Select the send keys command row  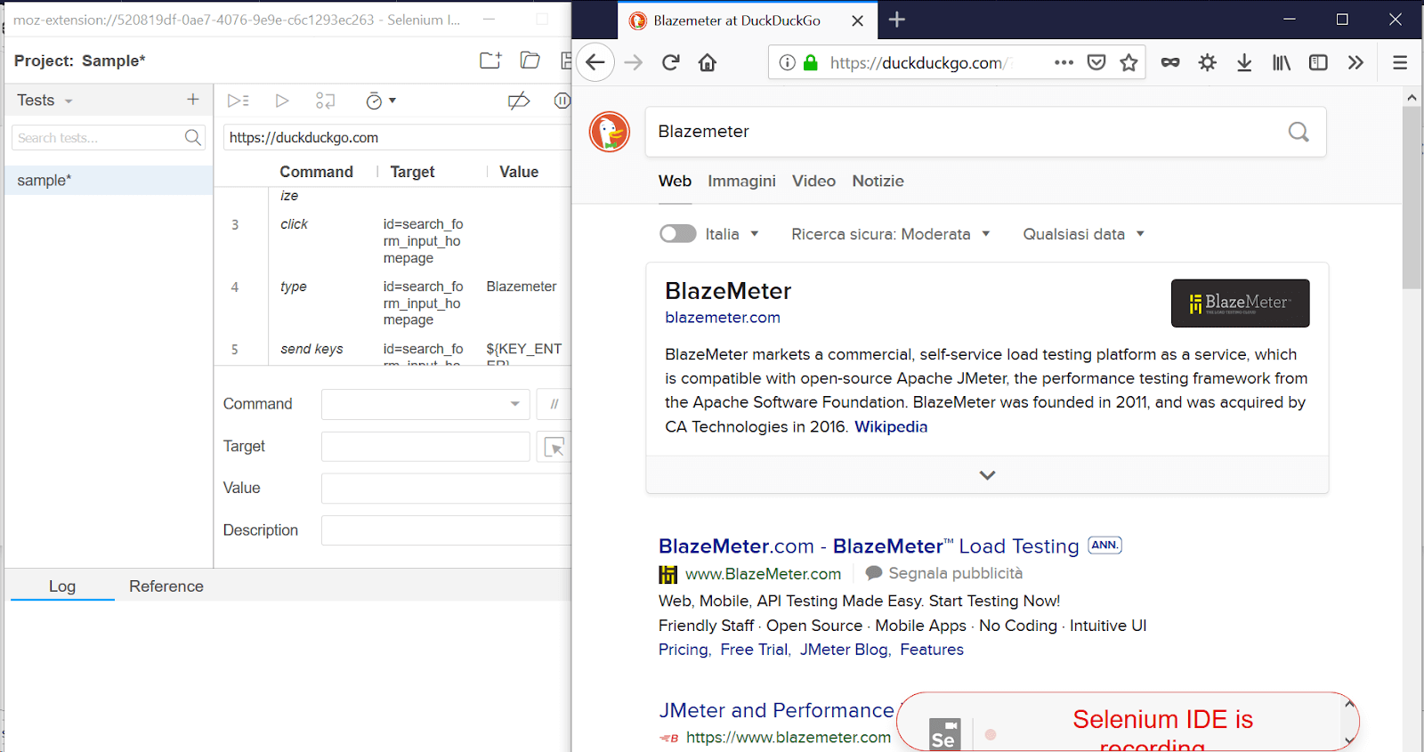392,351
